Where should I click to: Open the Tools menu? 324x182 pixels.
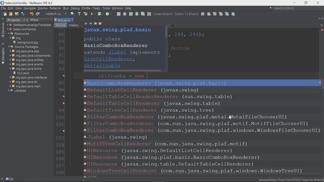point(106,8)
